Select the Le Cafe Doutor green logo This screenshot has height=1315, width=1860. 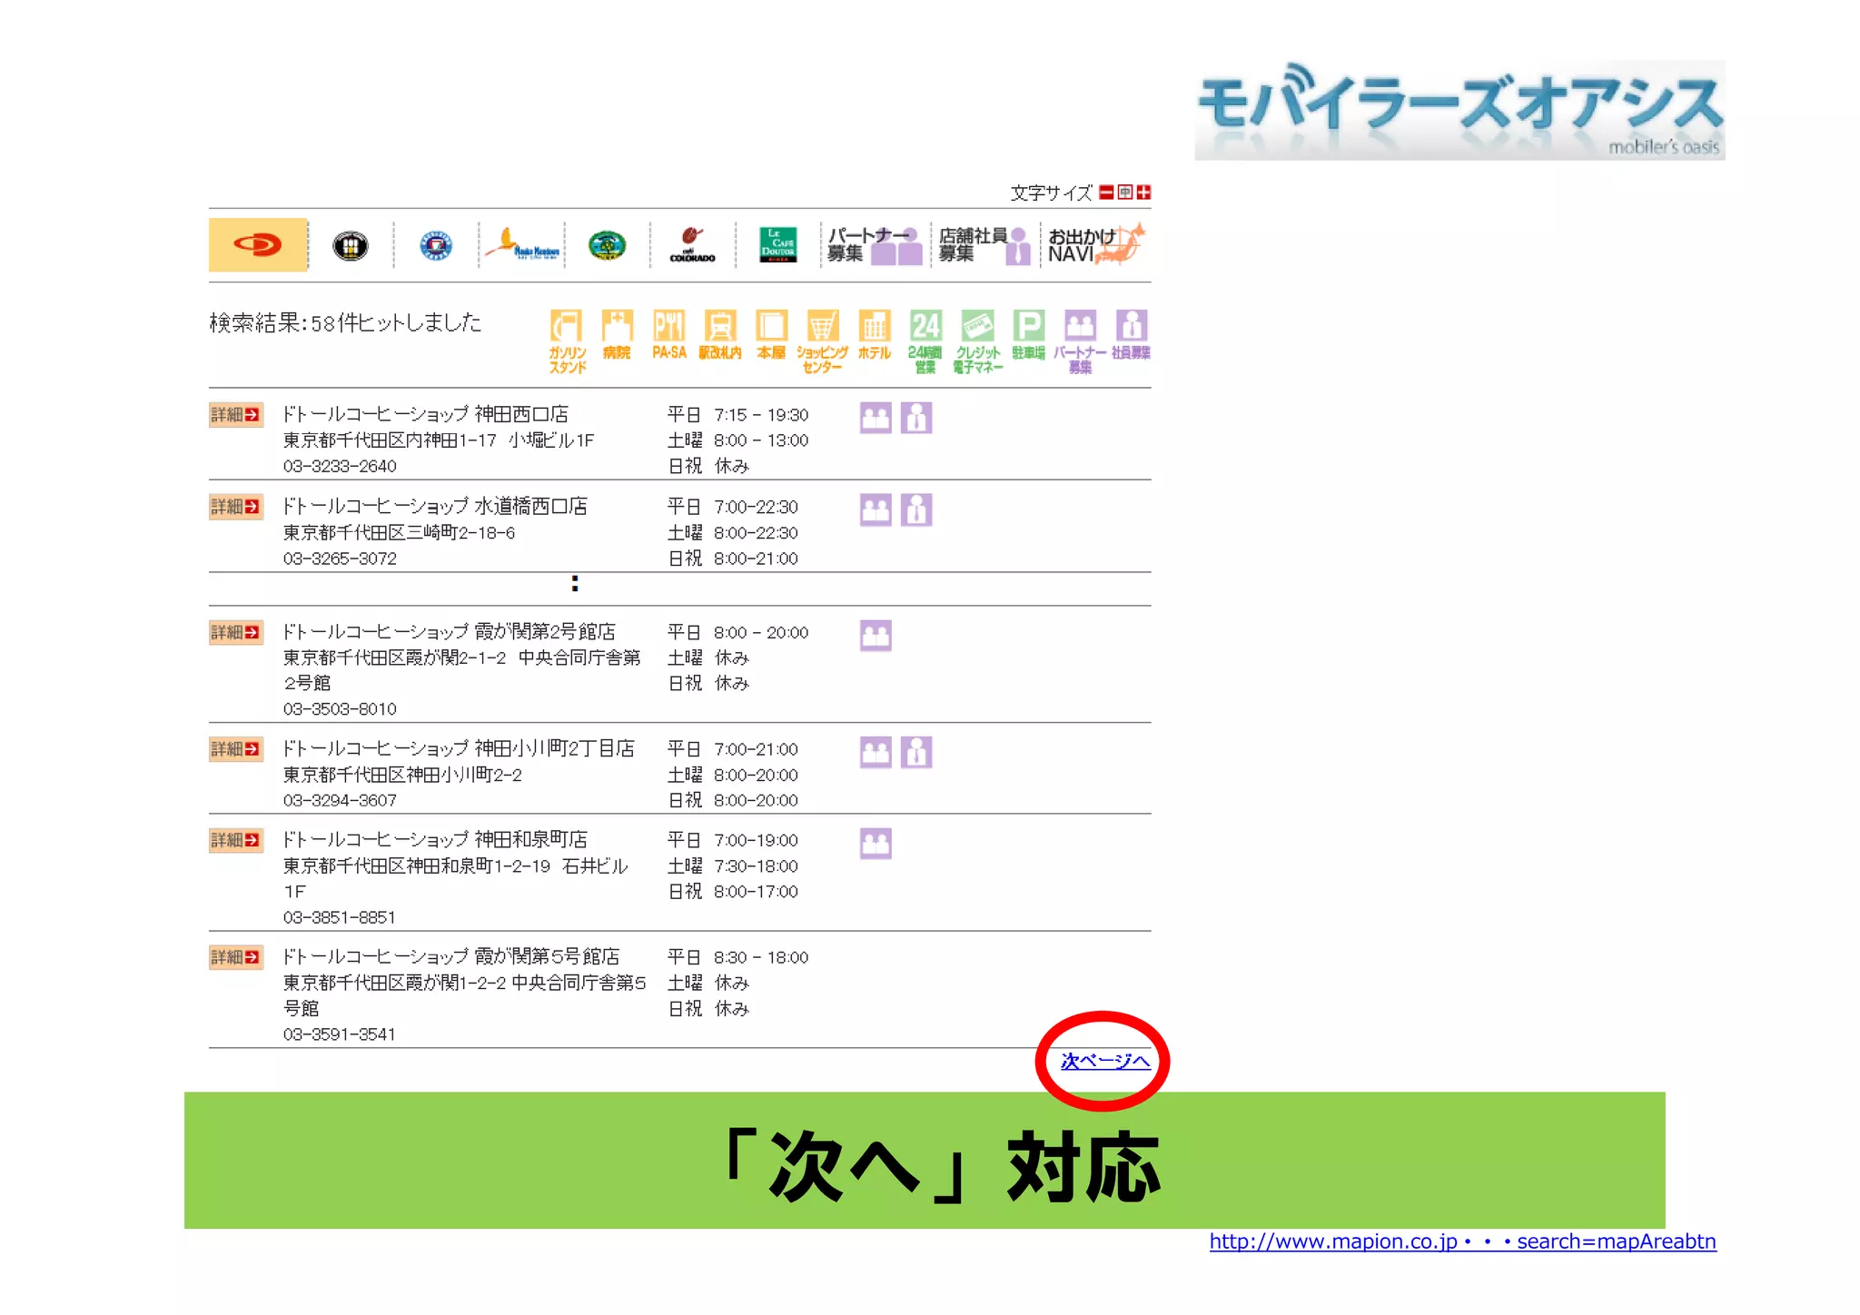click(778, 245)
